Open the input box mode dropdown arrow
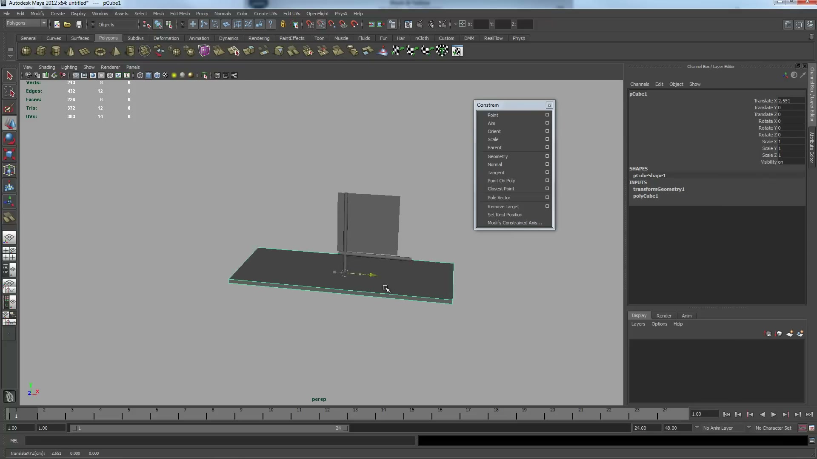 [x=455, y=24]
